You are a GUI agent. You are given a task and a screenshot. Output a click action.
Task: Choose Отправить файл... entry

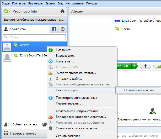(82, 79)
